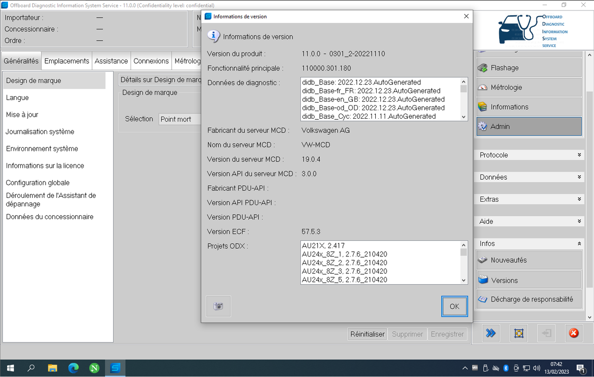Viewport: 594px width, 377px height.
Task: Open Nouveautés under Infos
Action: coord(529,260)
